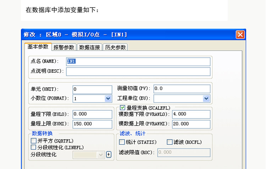Switch to the 基本参数 tab
The image size is (266, 169).
tap(38, 47)
